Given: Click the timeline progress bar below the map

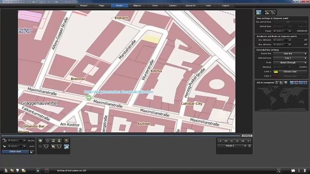Looking at the screenshot, I should pyautogui.click(x=121, y=136).
